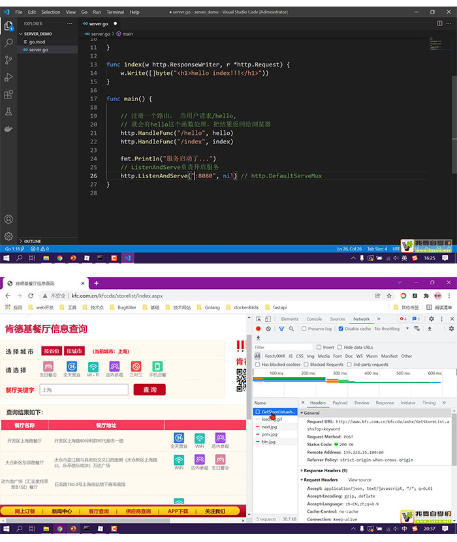Screen dimensions: 457x542
Task: Share this page from the address bar
Action: [x=377, y=296]
